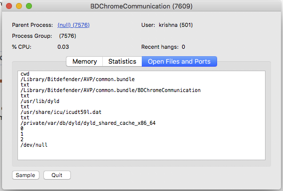Close the window with the red button

(9, 6)
